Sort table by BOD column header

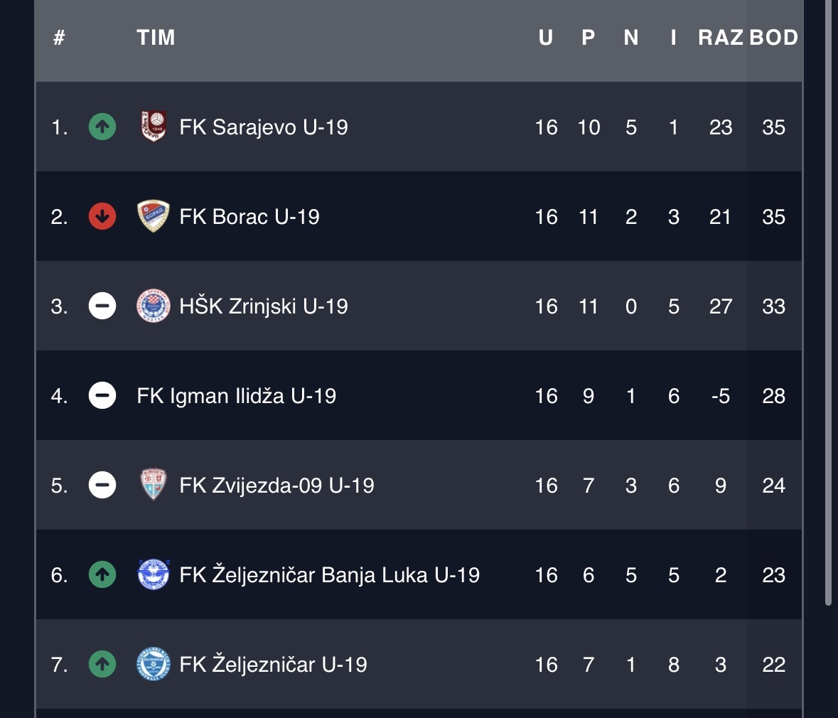[773, 38]
